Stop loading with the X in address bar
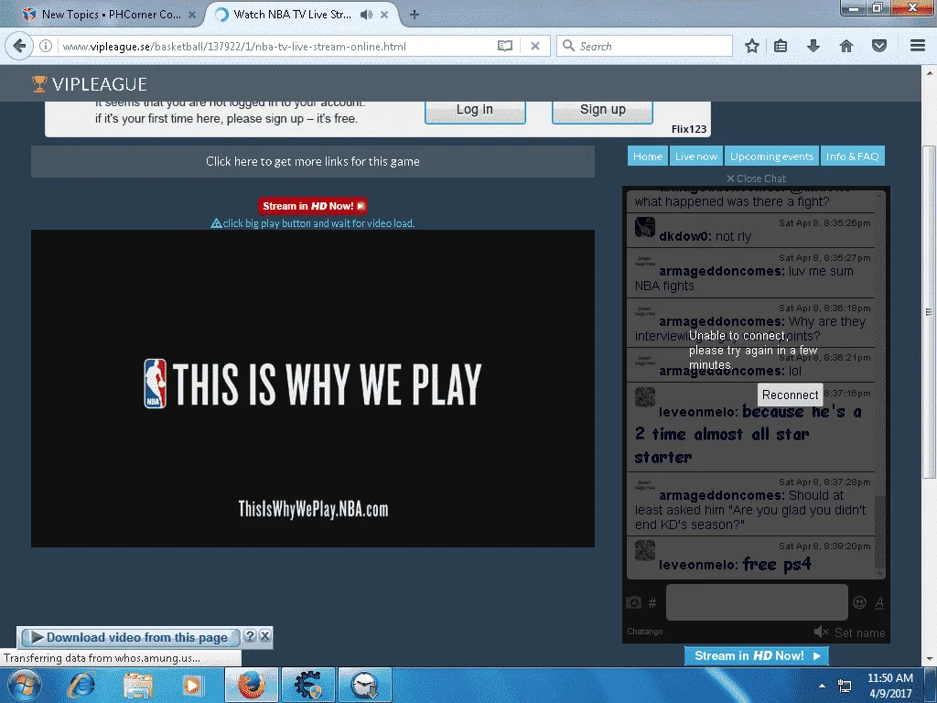The width and height of the screenshot is (937, 703). click(x=535, y=46)
